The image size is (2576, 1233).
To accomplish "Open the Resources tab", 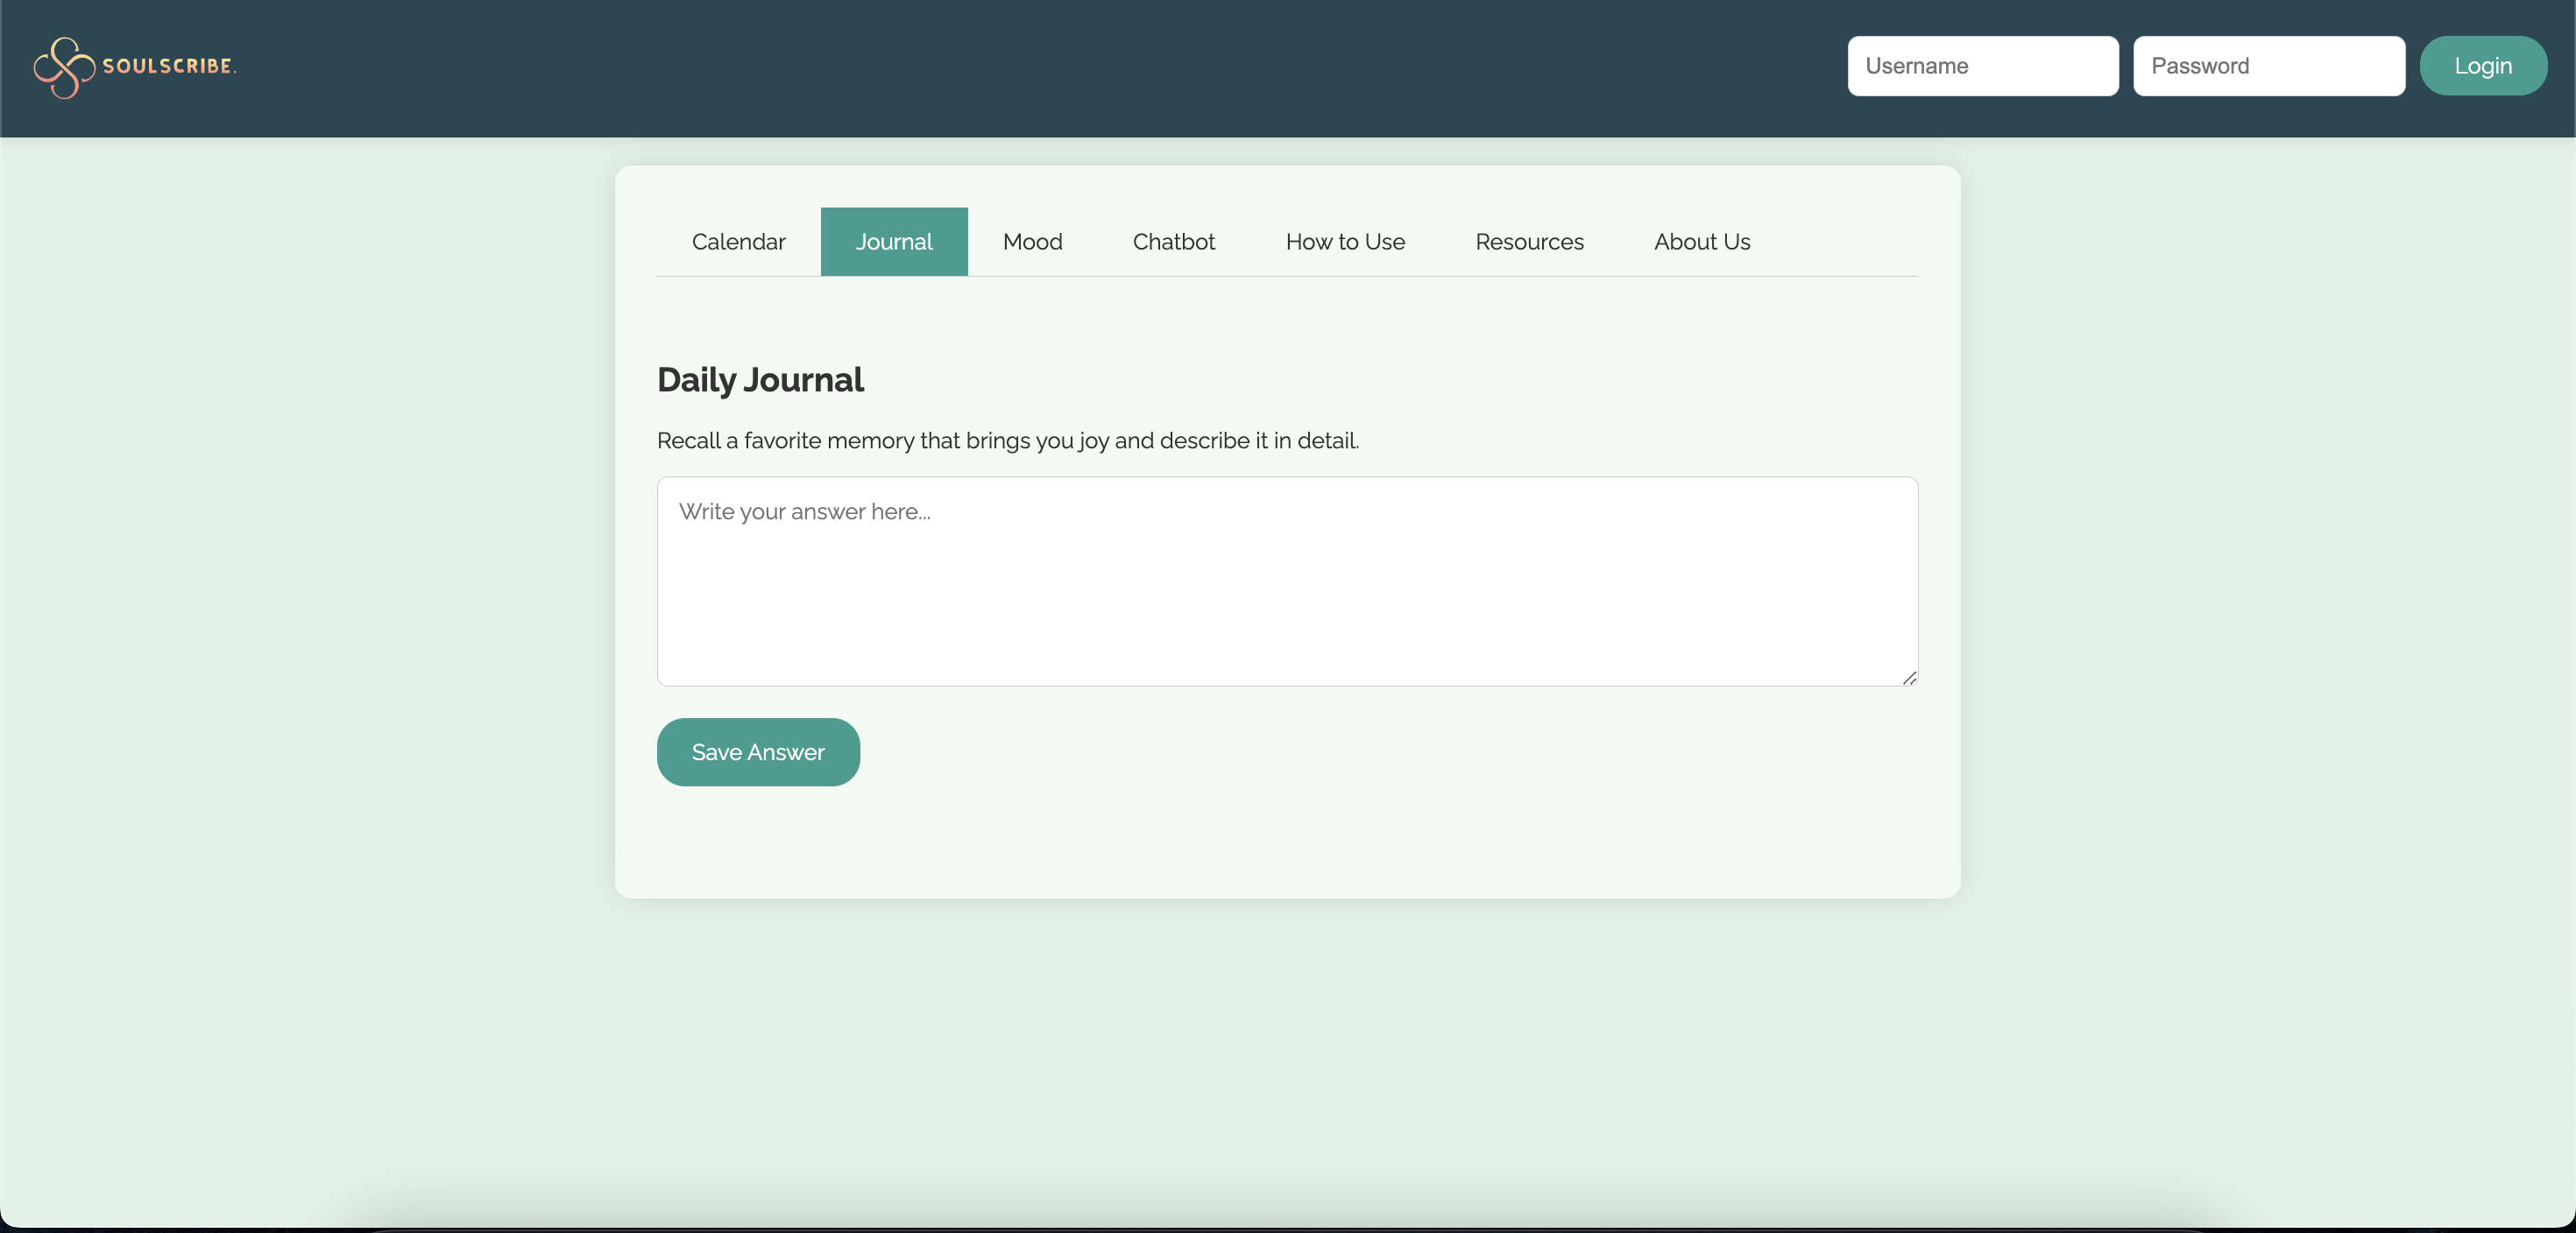I will pyautogui.click(x=1529, y=242).
